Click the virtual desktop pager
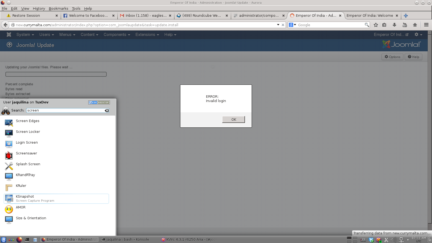 [352, 239]
